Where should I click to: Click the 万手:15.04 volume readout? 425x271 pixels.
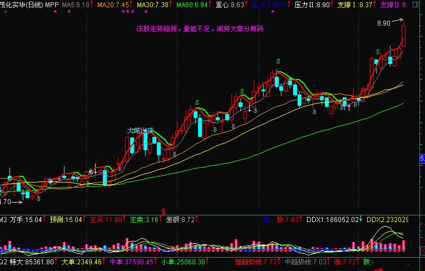pos(27,219)
